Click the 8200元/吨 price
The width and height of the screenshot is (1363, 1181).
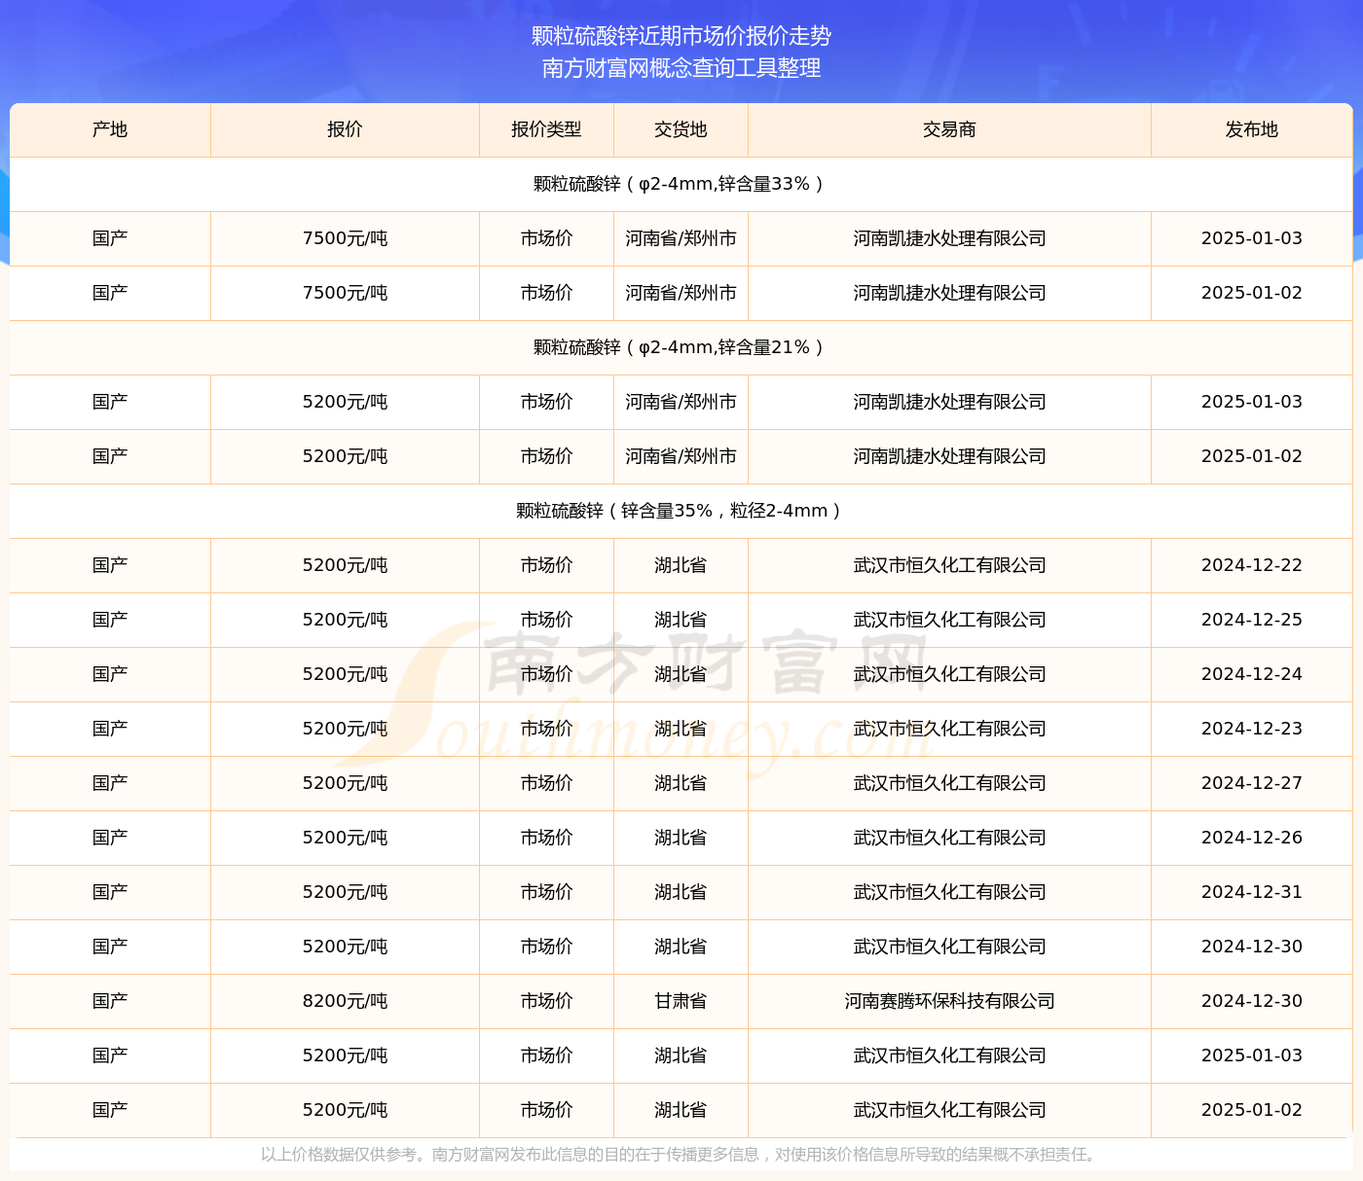pos(345,1001)
